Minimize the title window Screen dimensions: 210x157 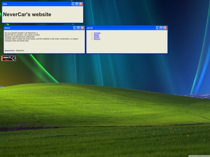[73, 4]
